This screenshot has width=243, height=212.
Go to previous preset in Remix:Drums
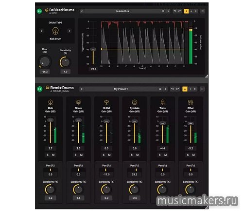82,89
